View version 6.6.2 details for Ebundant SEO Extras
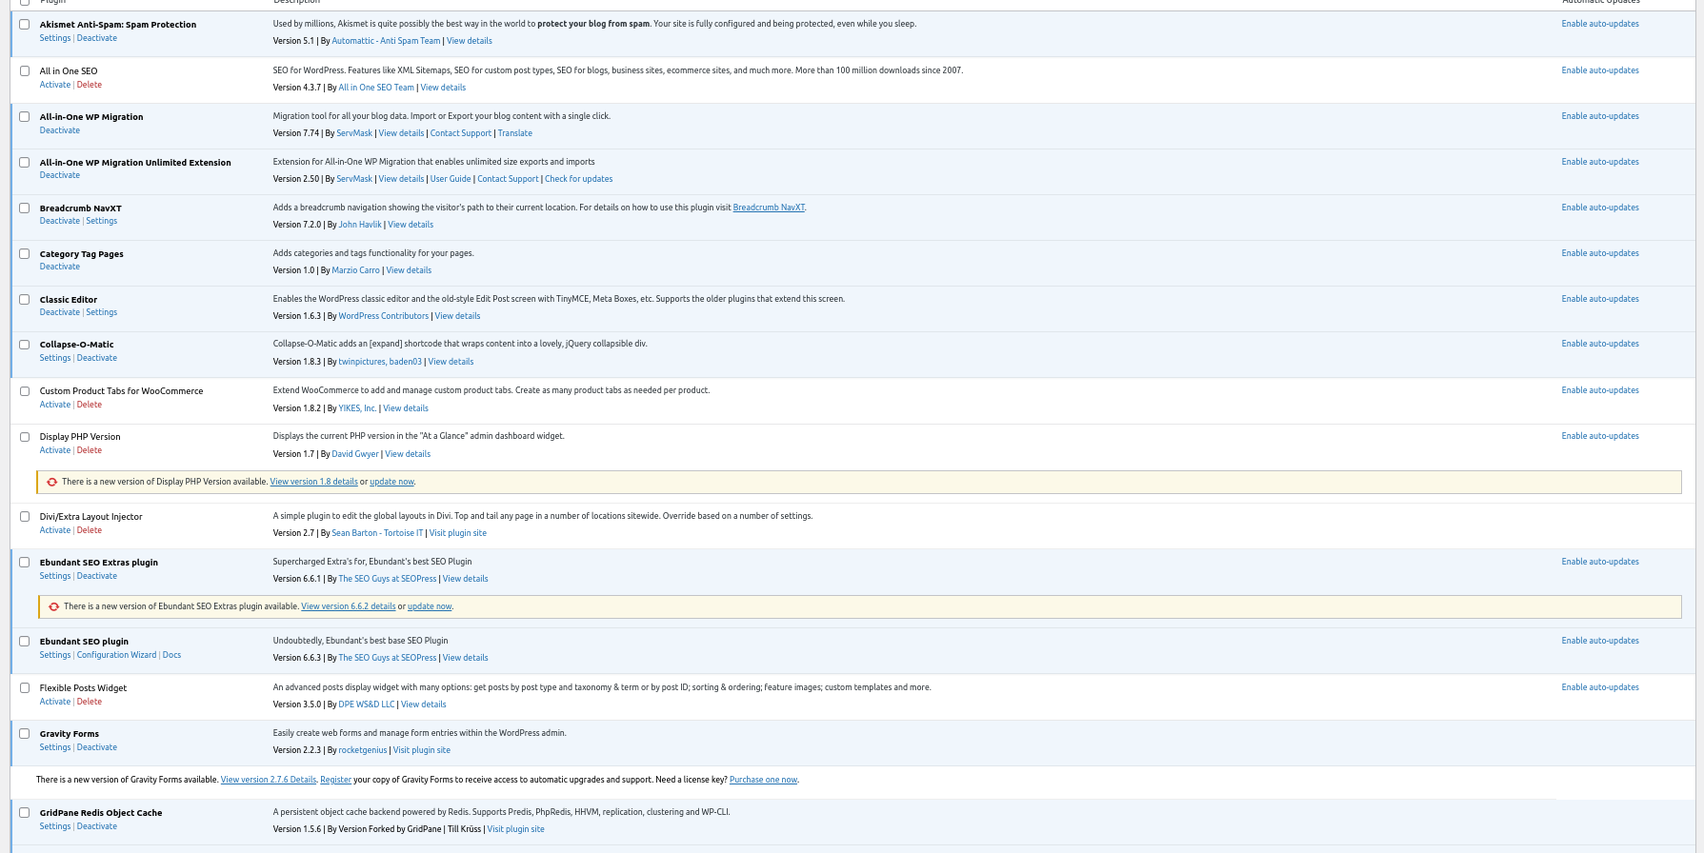 pos(348,606)
